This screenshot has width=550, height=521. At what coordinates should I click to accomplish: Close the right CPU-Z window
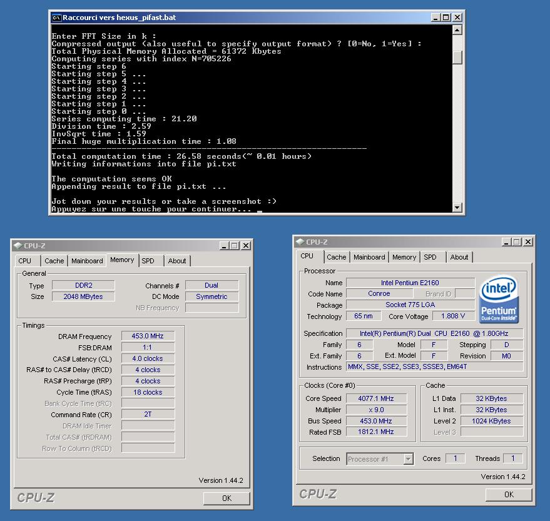[x=528, y=242]
